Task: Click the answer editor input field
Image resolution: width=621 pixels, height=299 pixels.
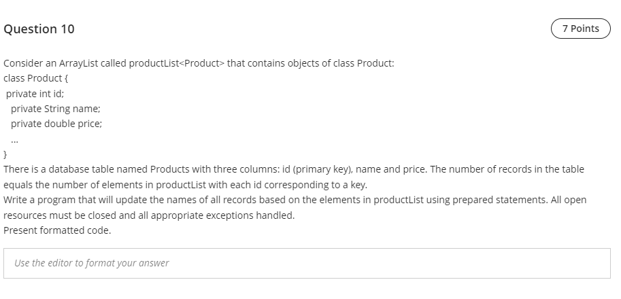Action: tap(307, 264)
